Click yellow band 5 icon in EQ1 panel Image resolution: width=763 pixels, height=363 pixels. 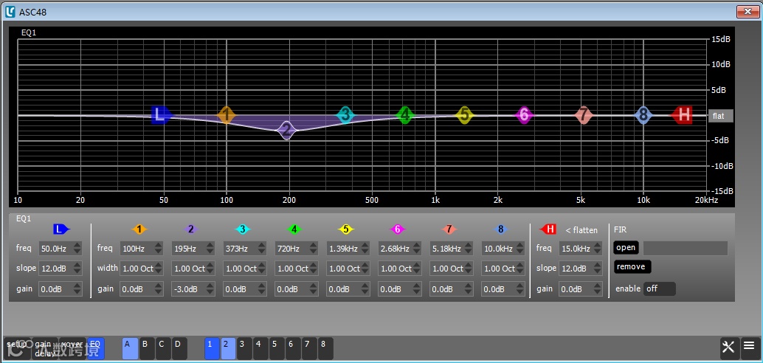[x=346, y=229]
